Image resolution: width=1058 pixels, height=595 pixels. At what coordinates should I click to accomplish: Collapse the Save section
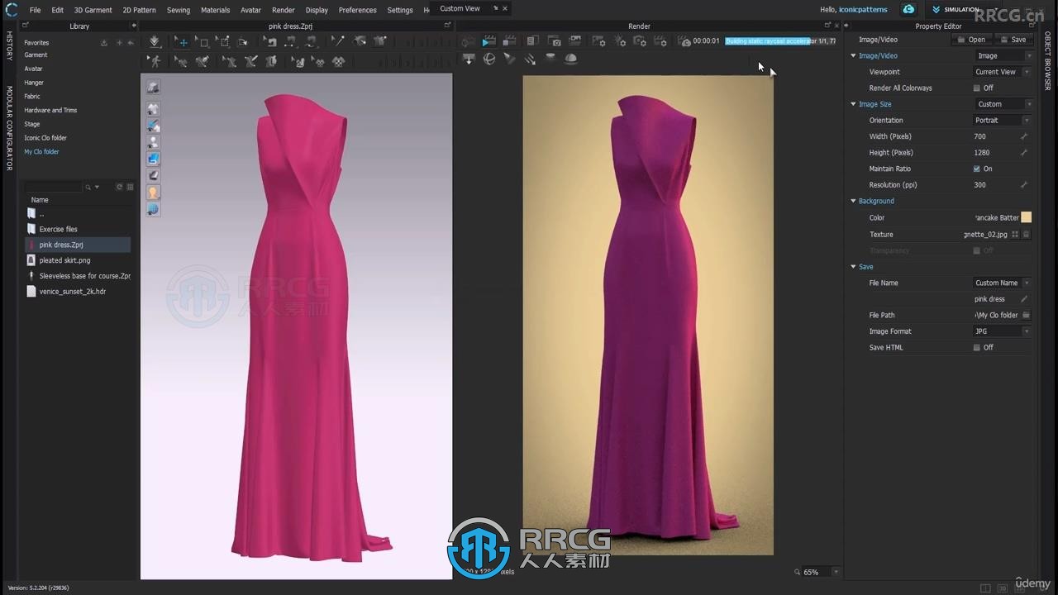coord(853,267)
